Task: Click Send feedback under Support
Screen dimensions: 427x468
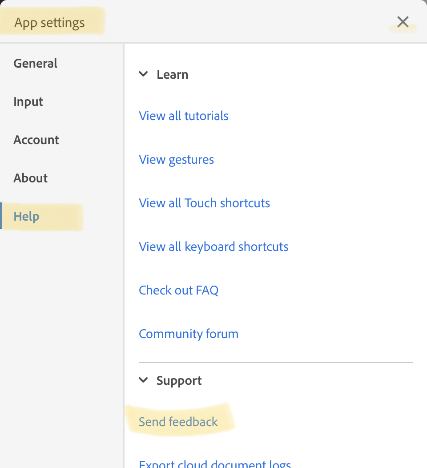Action: [178, 422]
